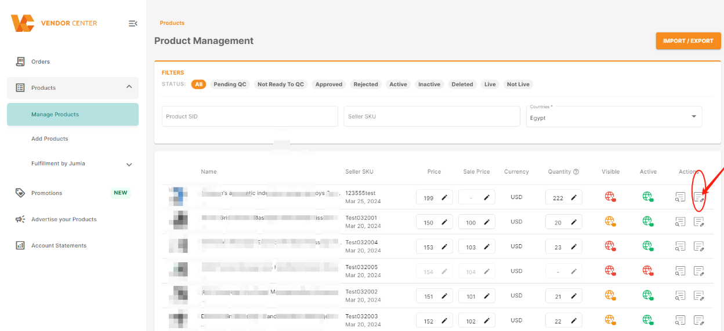
Task: Collapse the sidebar using the menu icon
Action: [x=133, y=23]
